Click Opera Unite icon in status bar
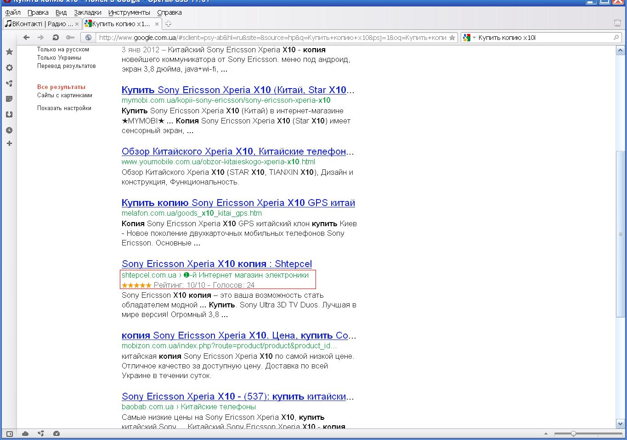 point(41,434)
